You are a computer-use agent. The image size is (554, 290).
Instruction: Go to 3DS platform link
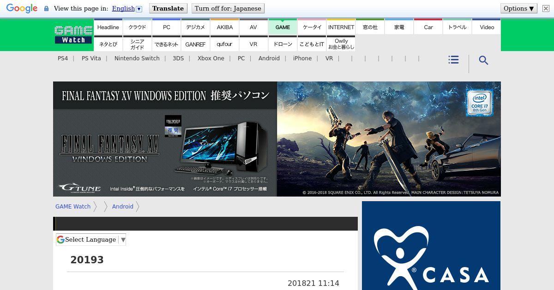pyautogui.click(x=178, y=58)
